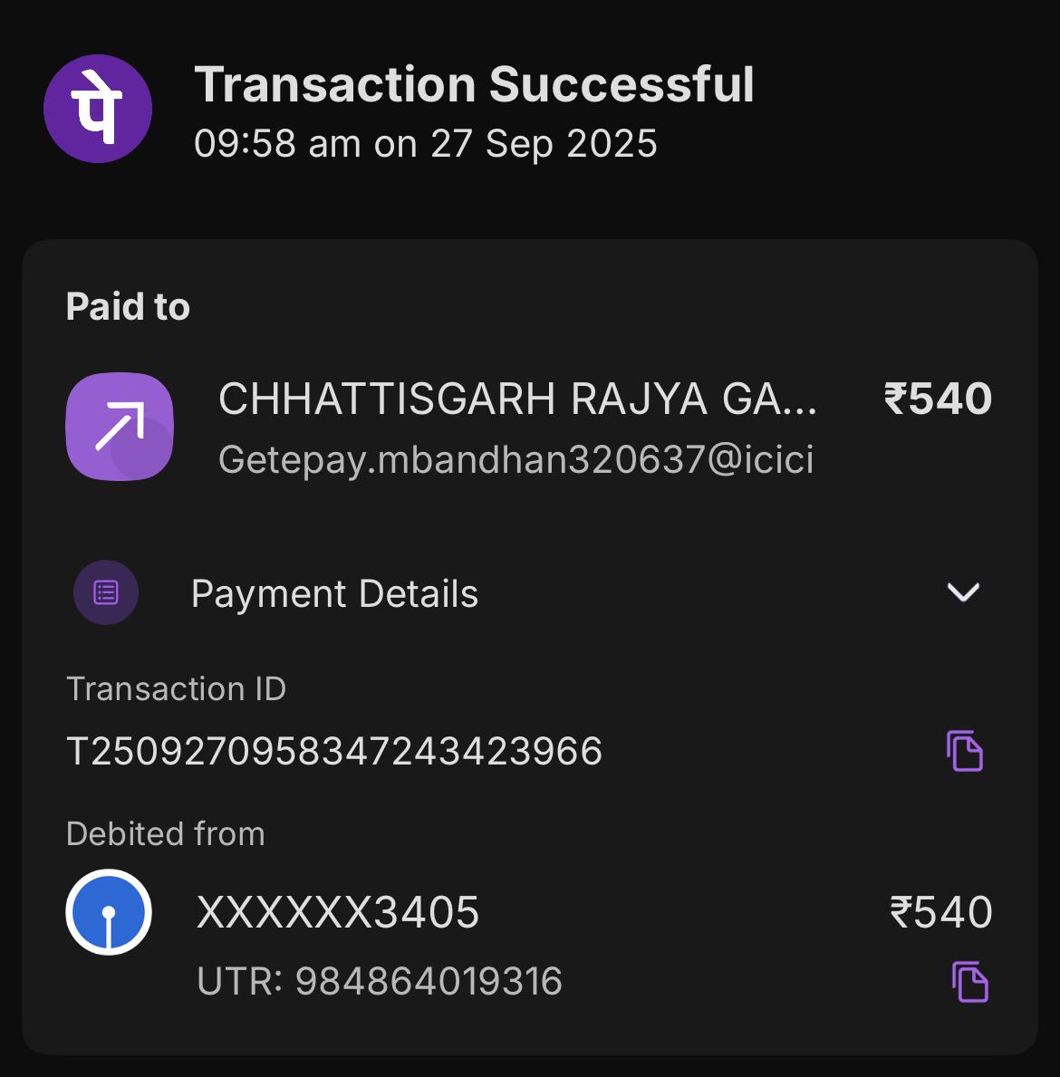1060x1077 pixels.
Task: Select the CHHATTISGARH RAJYA GA... recipient name
Action: point(517,399)
